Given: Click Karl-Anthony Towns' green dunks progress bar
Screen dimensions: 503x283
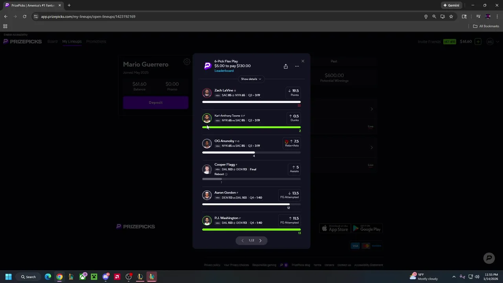Looking at the screenshot, I should [x=251, y=127].
